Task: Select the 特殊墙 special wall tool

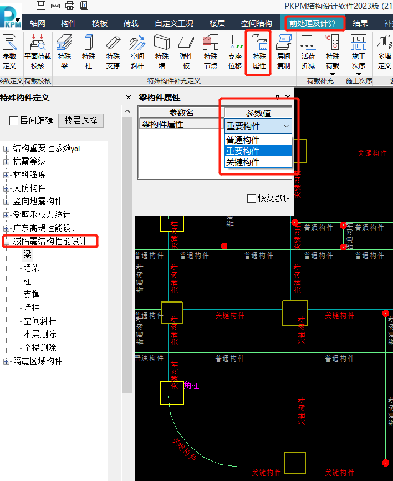Action: click(x=162, y=52)
